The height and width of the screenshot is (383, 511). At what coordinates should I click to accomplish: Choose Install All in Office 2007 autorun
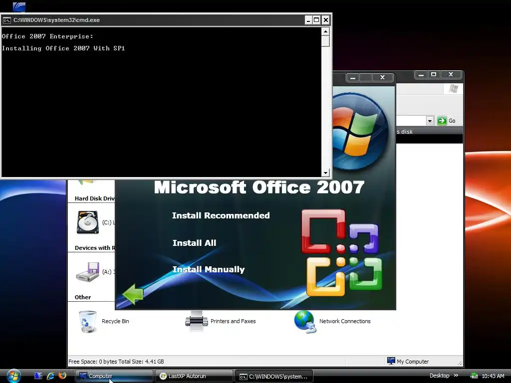(x=194, y=243)
